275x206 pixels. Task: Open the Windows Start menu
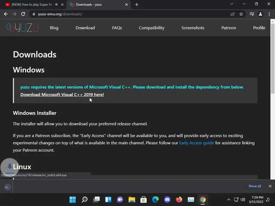(73, 200)
